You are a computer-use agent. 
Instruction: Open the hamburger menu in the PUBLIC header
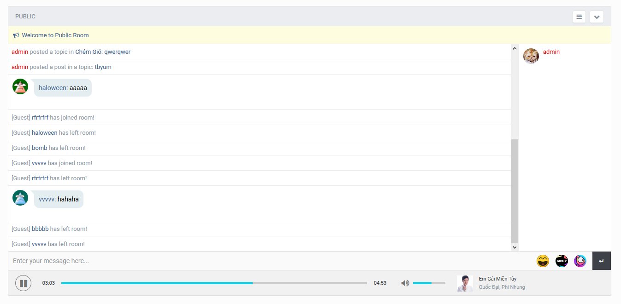point(579,17)
